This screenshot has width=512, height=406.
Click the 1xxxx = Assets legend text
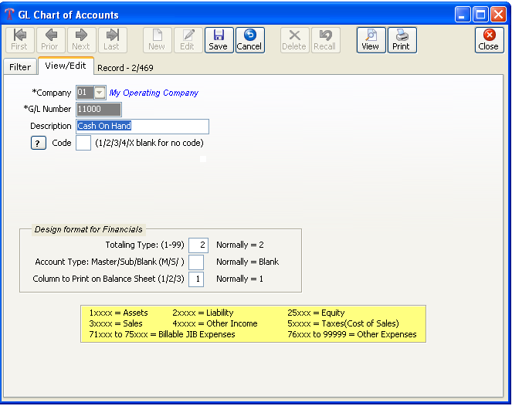(x=118, y=313)
